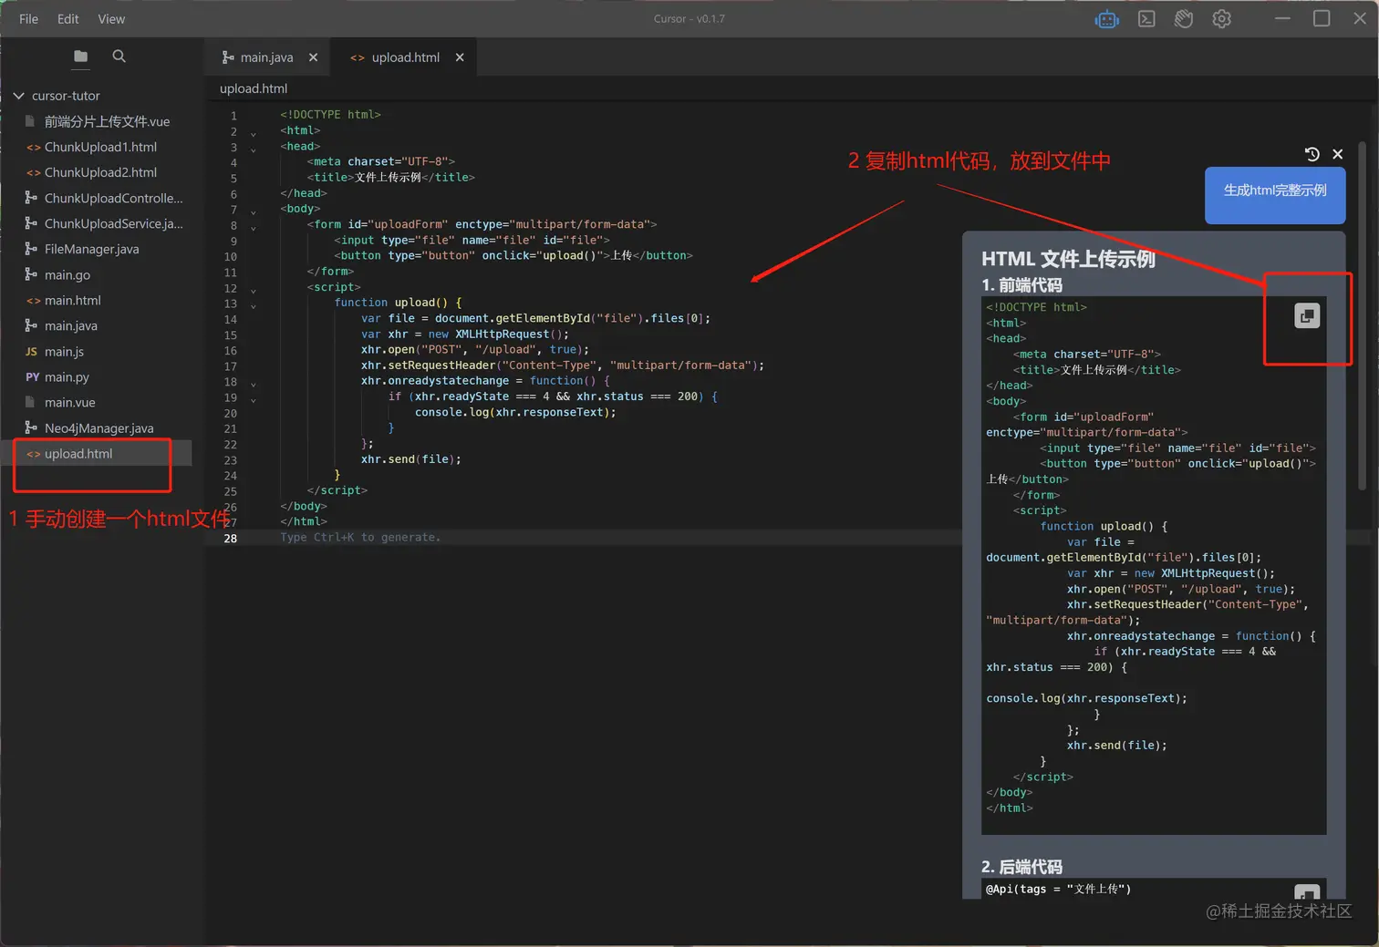The image size is (1379, 947).
Task: Collapse the cursor-tutor folder
Action: tap(19, 95)
